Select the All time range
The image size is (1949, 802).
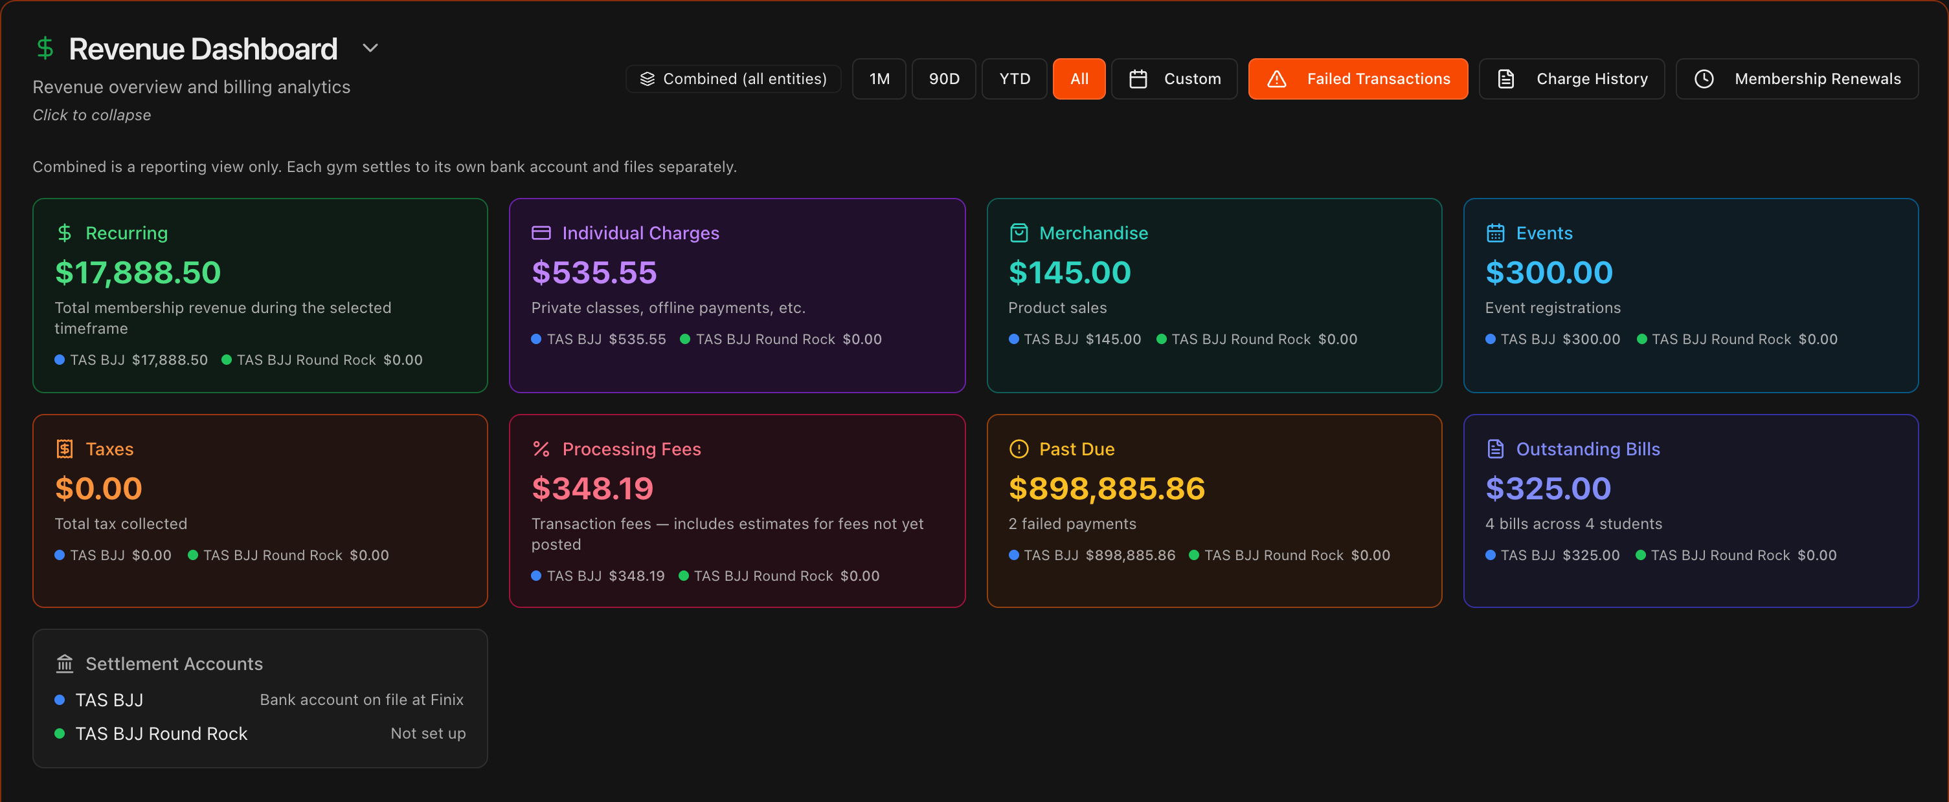(1079, 79)
